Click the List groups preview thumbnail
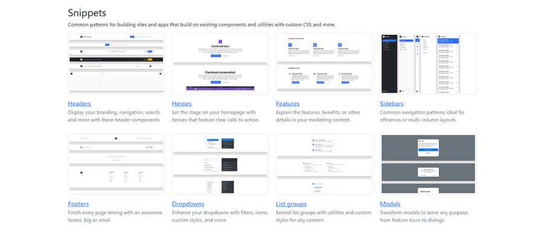This screenshot has width=544, height=241. coord(325,164)
